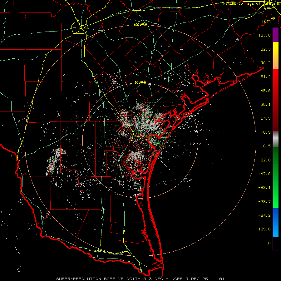Screen dimensions: 281x281
Task: Click the [KT] units label
Action: coord(267,22)
